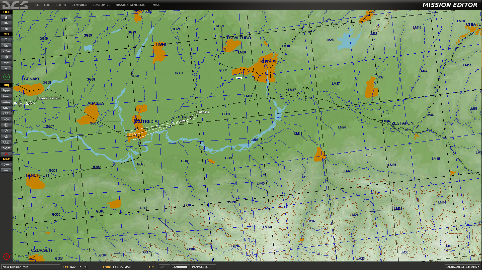Open a mission file with the folder icon

6,23
